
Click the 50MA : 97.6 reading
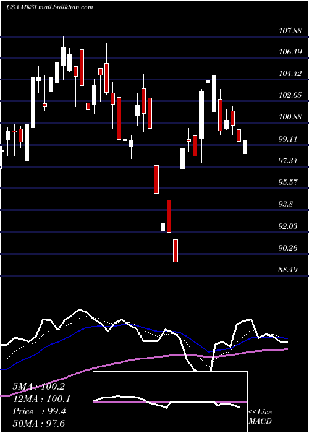(x=39, y=423)
